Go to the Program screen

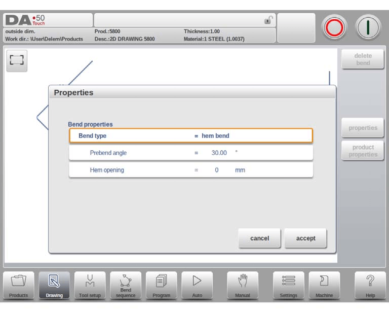coord(162,285)
